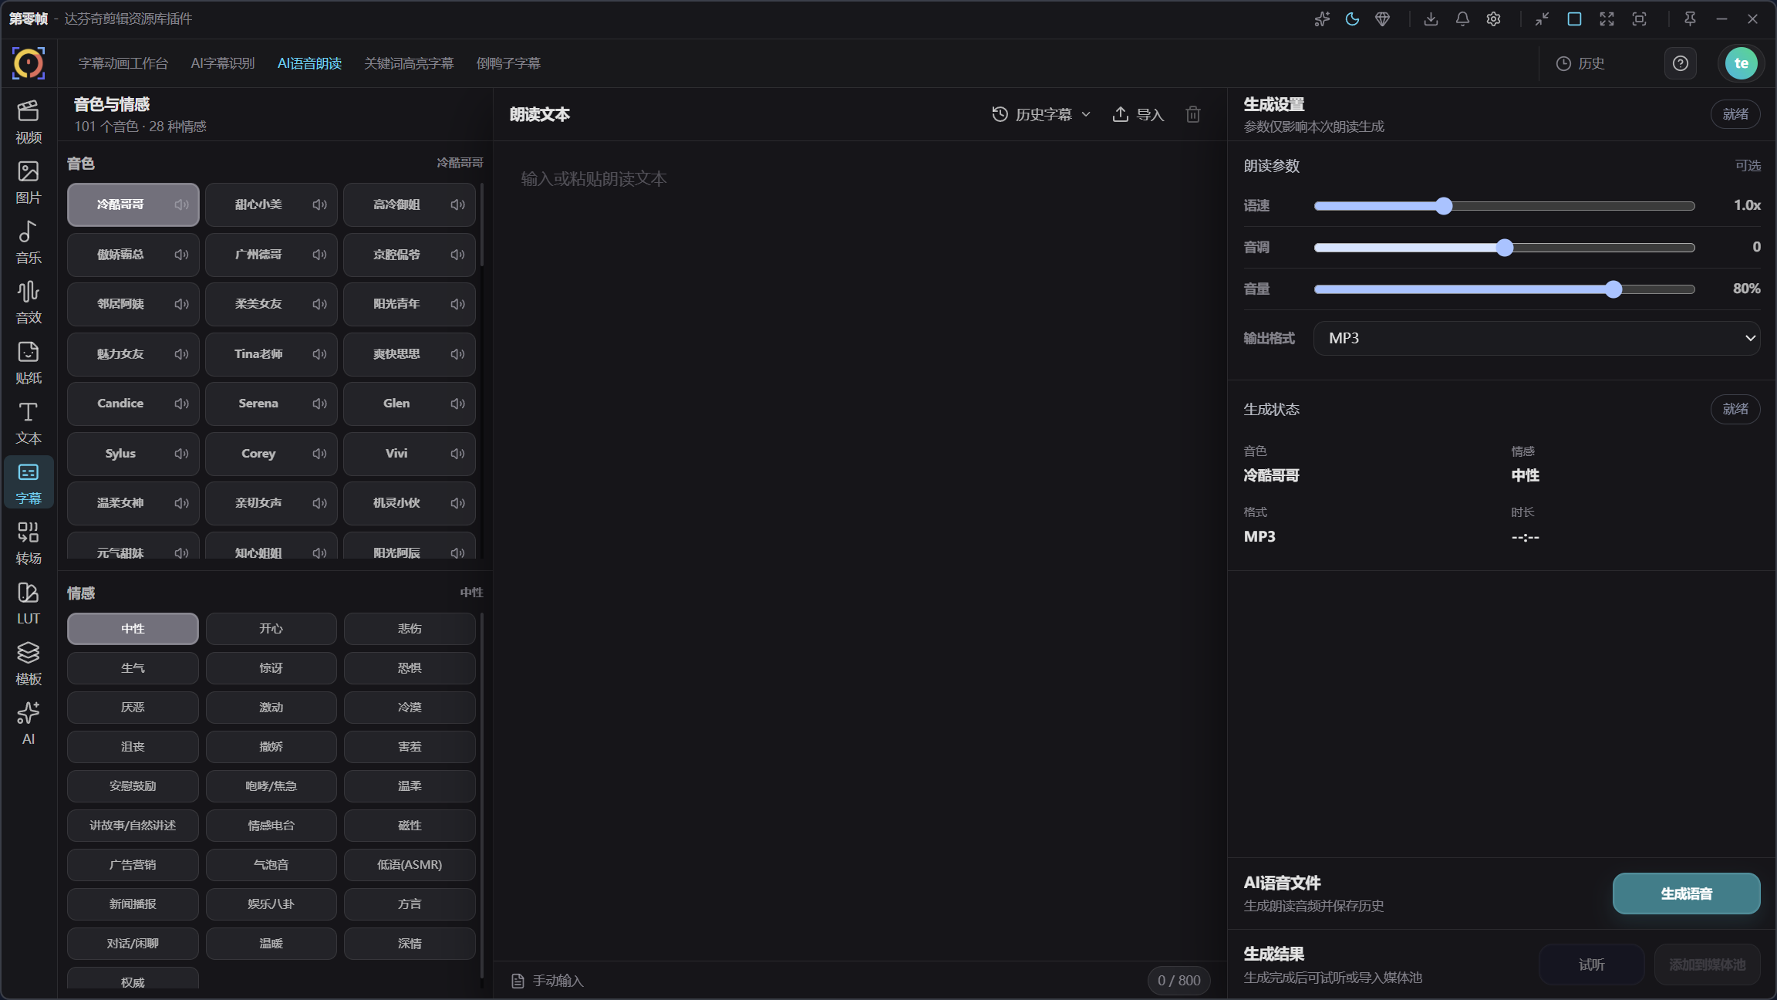The width and height of the screenshot is (1777, 1000).
Task: Click the download icon in title bar
Action: click(1431, 19)
